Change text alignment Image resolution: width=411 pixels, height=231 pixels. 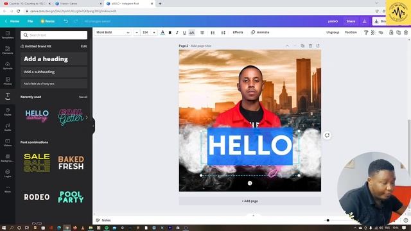click(202, 33)
